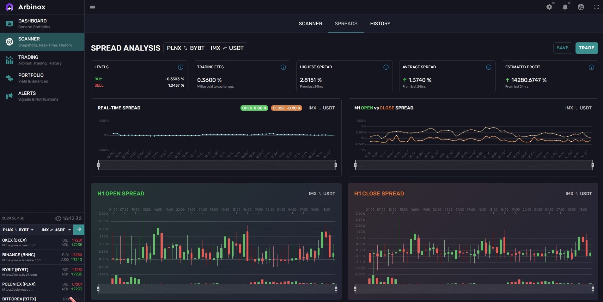Click left range handle on Real-Time Spread
603x302 pixels.
(98, 165)
